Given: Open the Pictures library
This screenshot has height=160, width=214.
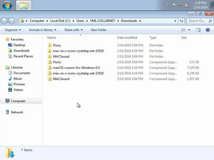Looking at the screenshot, I should [x=19, y=84].
